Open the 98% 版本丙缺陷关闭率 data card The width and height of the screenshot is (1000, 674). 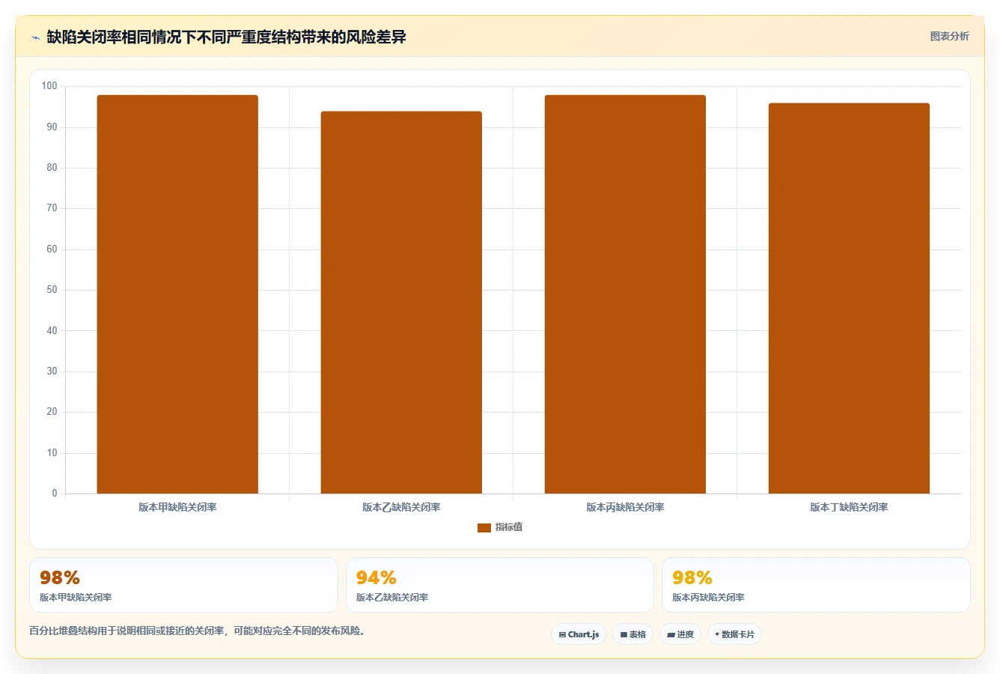[816, 585]
